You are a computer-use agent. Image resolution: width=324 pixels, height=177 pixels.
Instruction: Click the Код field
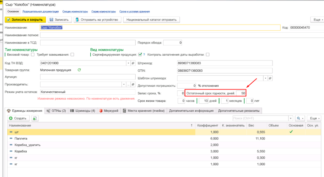(307, 27)
